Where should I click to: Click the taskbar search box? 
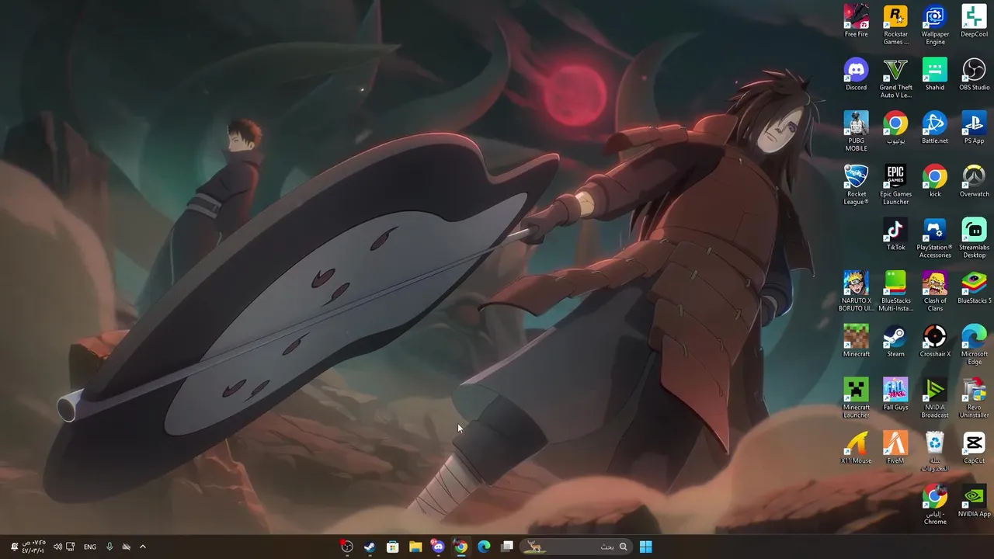click(x=578, y=547)
